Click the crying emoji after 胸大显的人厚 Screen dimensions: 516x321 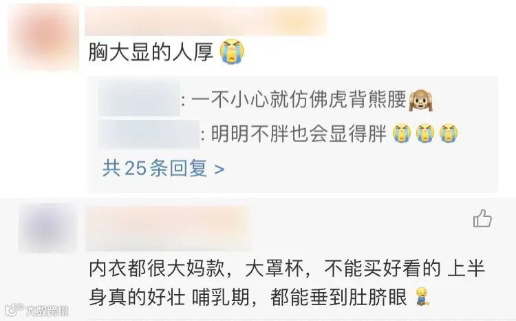pos(233,52)
